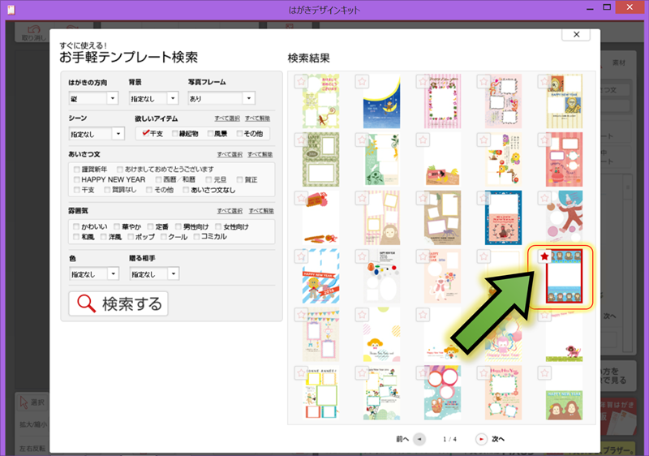
Task: Open the 色 color dropdown
Action: pos(113,274)
